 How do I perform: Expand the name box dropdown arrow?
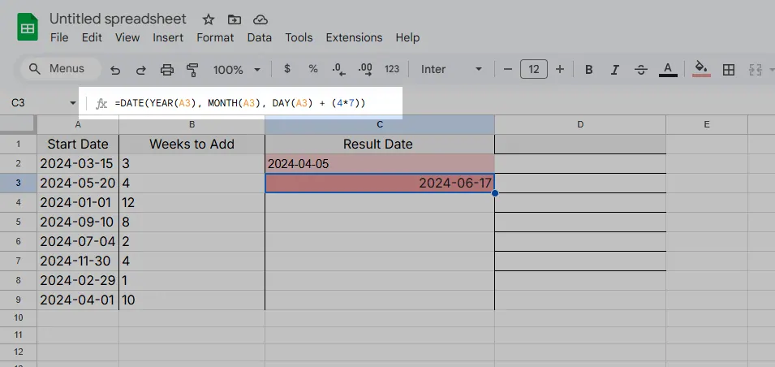point(71,103)
